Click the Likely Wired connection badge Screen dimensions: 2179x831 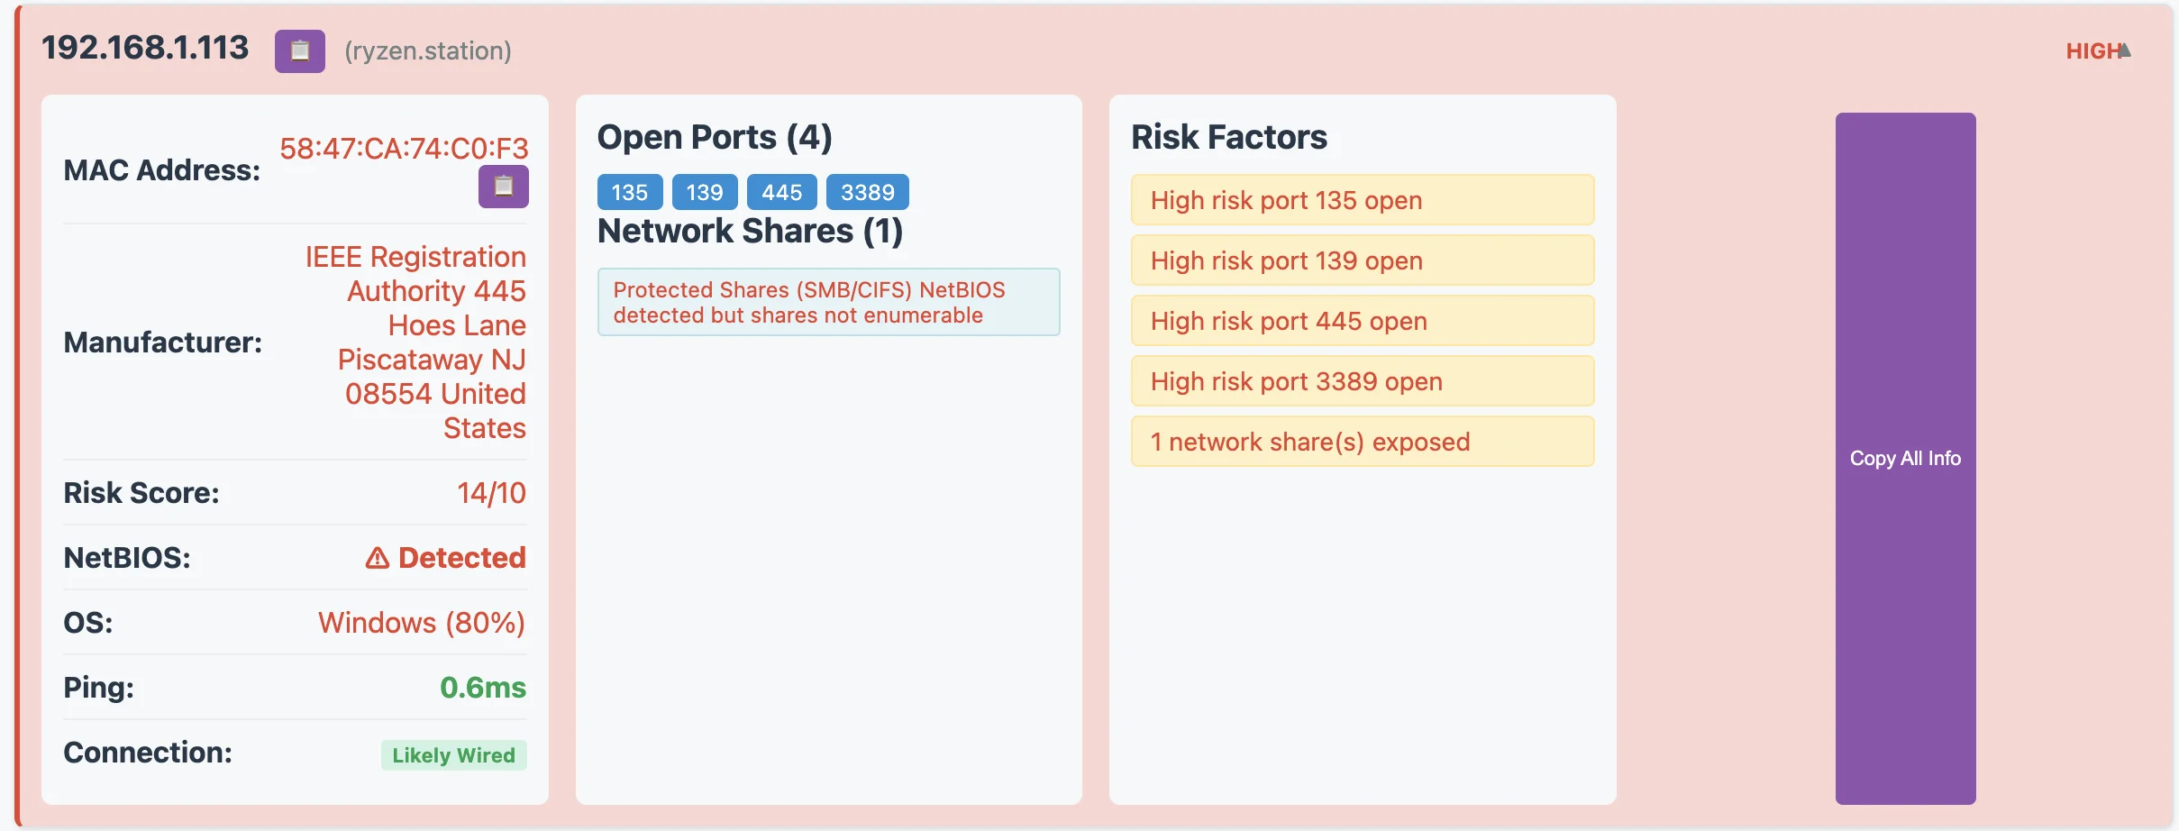(x=453, y=755)
